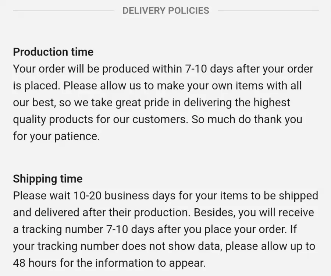
Task: Click line starting "Please wait 10-20 business"
Action: (x=165, y=196)
